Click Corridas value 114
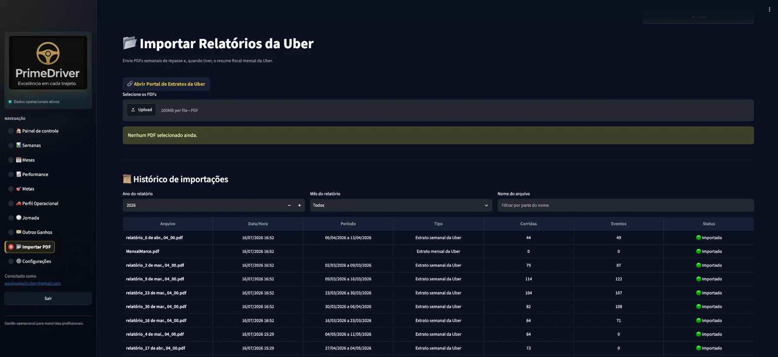The image size is (778, 357). (529, 279)
